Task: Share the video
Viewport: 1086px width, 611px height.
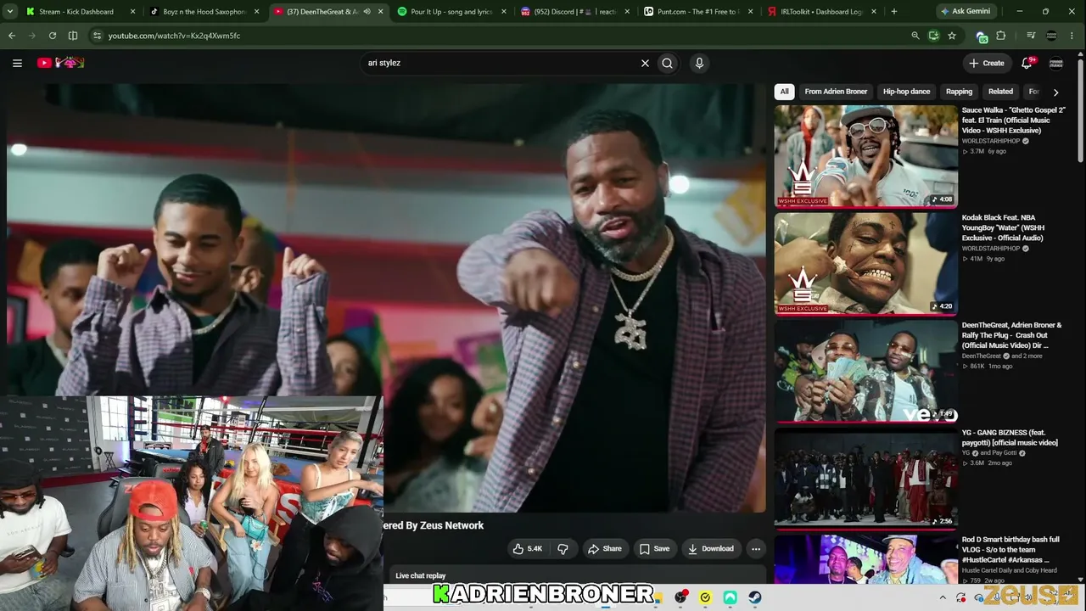Action: (x=605, y=549)
